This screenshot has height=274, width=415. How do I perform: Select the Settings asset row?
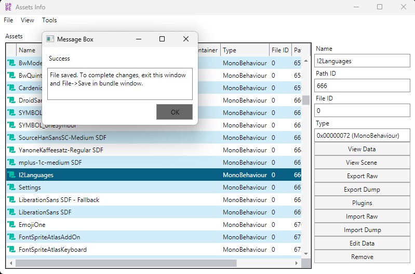click(x=154, y=187)
